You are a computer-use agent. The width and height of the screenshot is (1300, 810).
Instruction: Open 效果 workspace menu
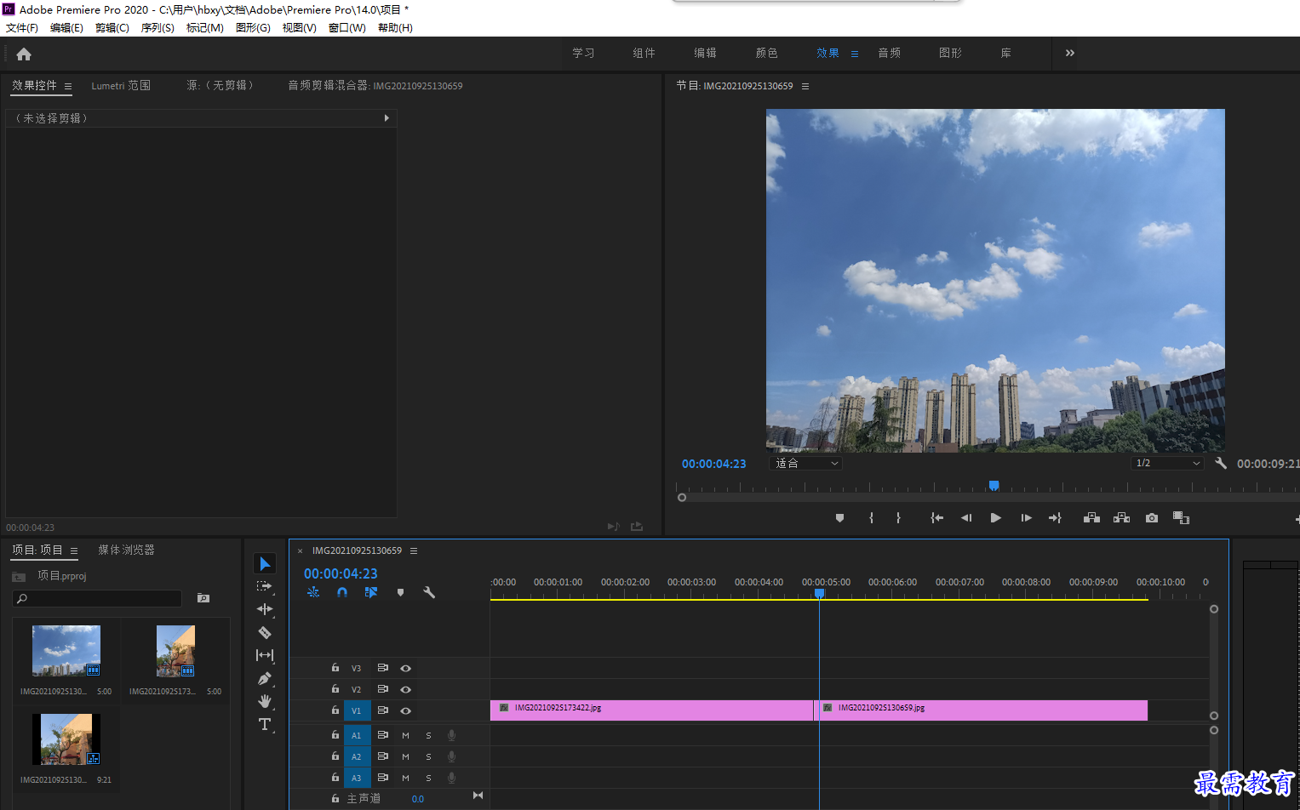click(855, 54)
